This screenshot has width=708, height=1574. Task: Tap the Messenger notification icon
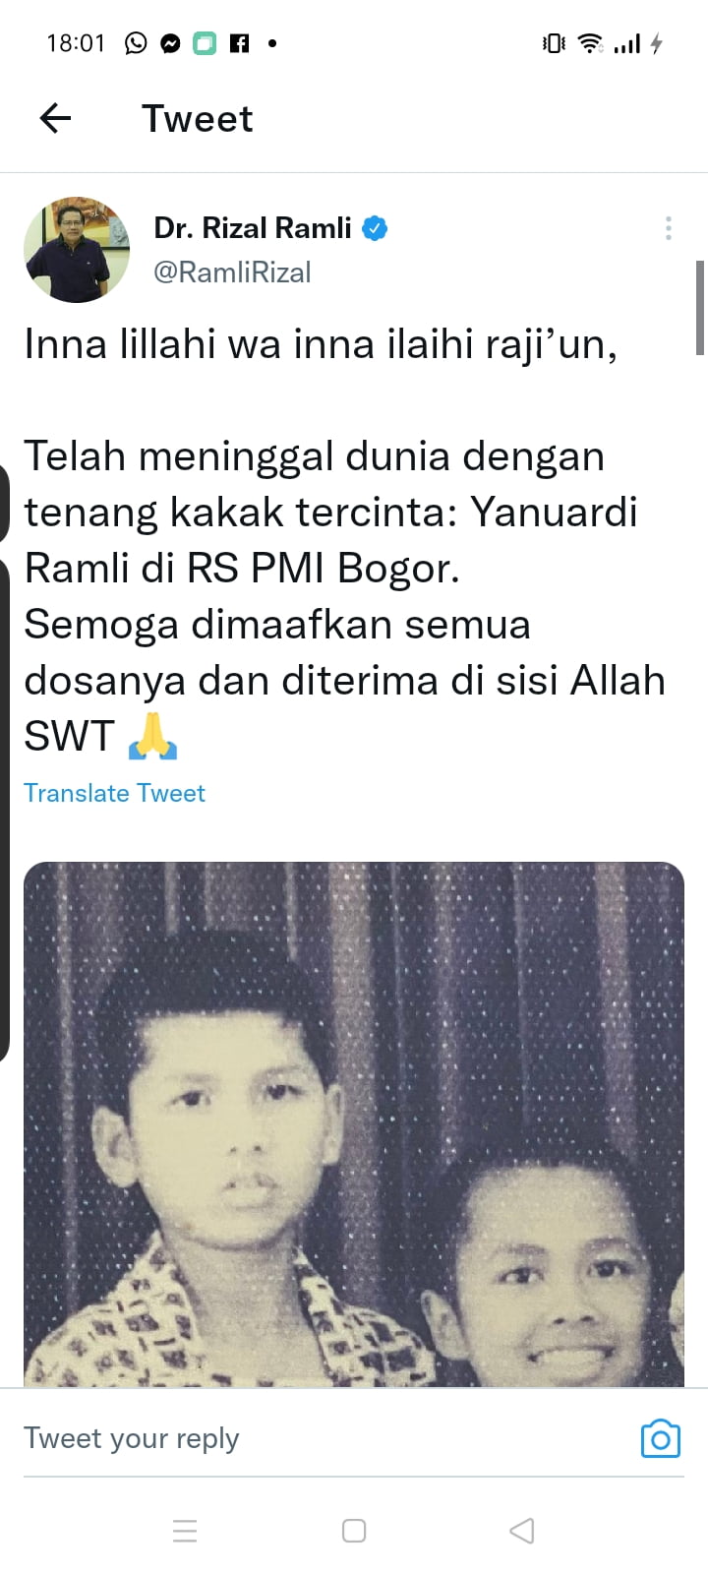click(x=170, y=43)
